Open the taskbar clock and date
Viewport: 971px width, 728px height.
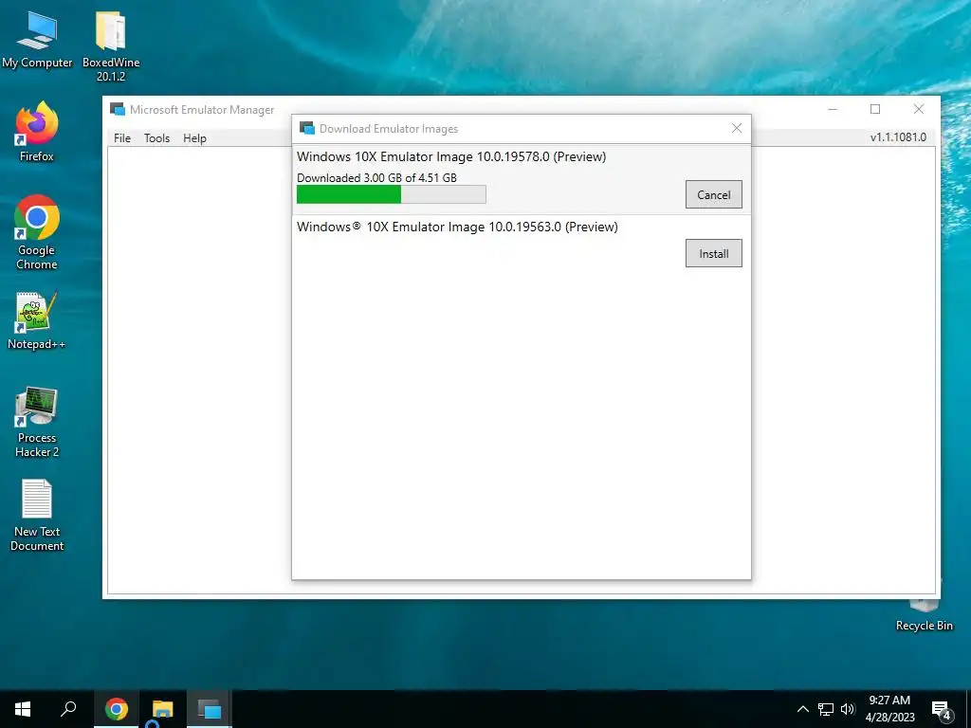point(889,709)
